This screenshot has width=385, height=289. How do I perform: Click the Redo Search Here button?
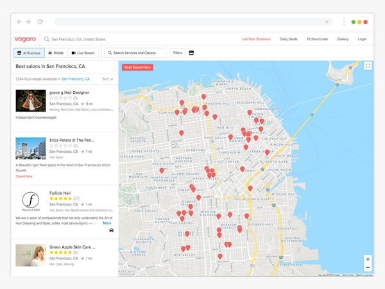pyautogui.click(x=137, y=67)
